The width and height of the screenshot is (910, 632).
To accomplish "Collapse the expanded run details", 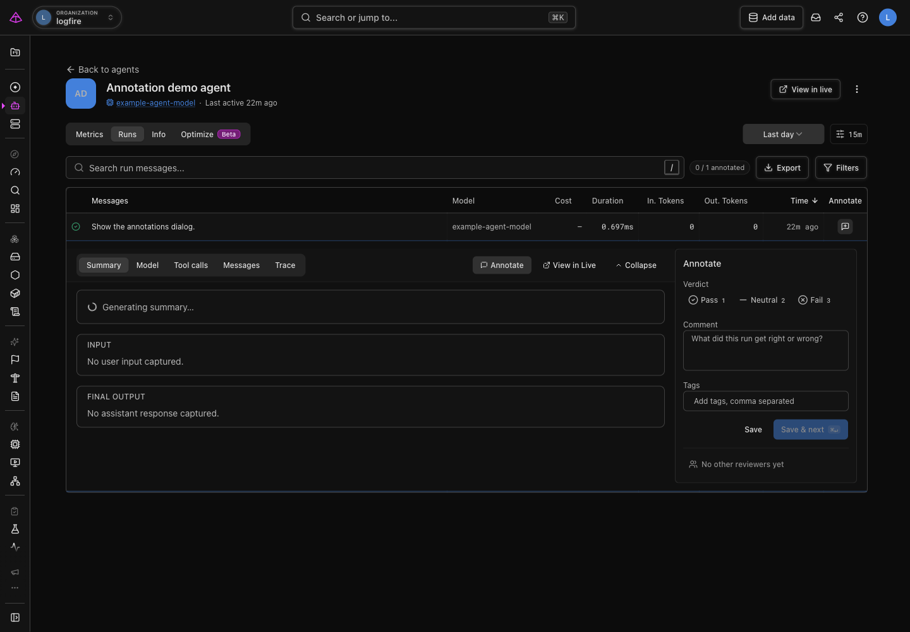I will click(636, 265).
